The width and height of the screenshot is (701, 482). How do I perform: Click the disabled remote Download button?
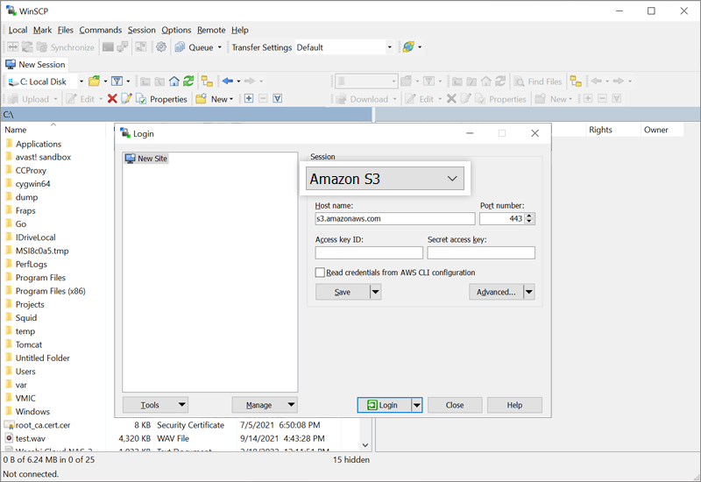coord(362,99)
